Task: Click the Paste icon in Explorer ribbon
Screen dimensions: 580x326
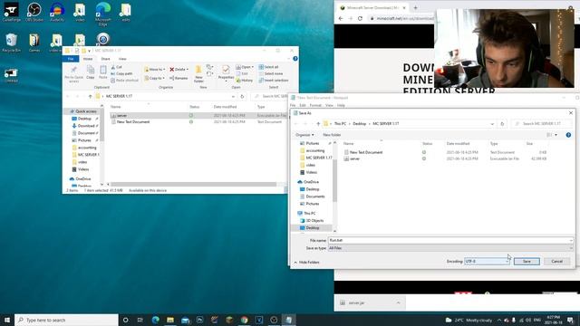Action: point(102,72)
